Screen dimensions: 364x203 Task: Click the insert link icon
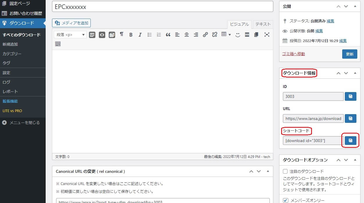205,35
